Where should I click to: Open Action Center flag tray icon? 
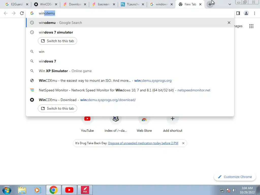pyautogui.click(x=228, y=190)
